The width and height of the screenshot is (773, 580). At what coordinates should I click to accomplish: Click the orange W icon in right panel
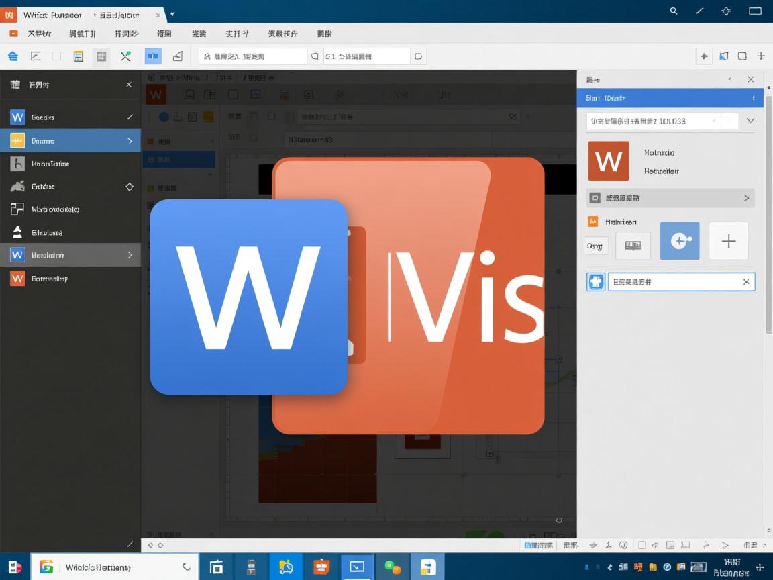pos(608,161)
